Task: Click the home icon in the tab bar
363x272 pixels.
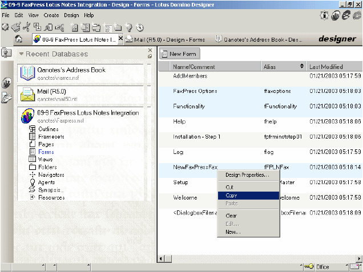Action: pyautogui.click(x=19, y=39)
